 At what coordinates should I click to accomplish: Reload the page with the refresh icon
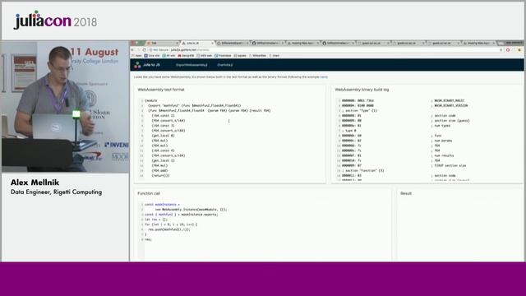pos(145,49)
